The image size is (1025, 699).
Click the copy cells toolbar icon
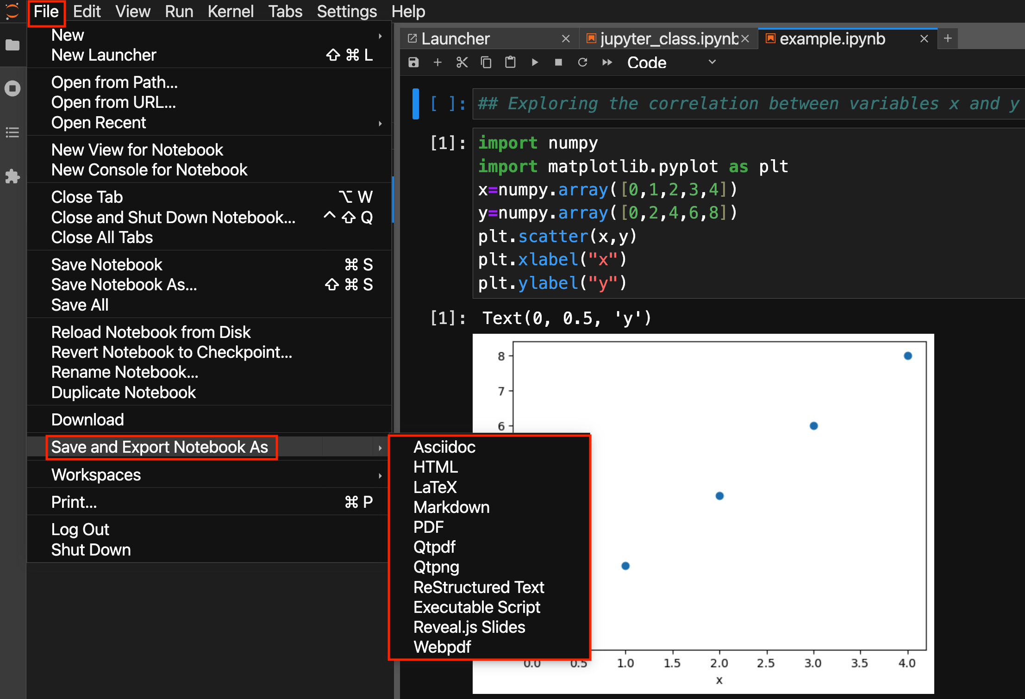pos(486,62)
